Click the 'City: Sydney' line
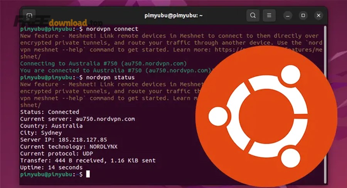347x188 pixels. click(x=41, y=133)
